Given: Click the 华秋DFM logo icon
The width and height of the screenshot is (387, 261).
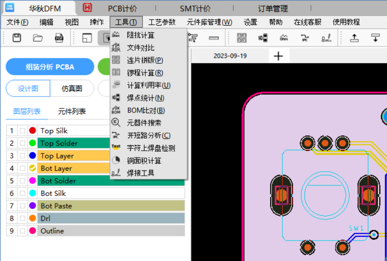Looking at the screenshot, I should point(10,8).
